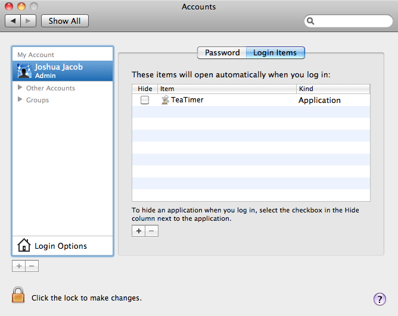
Task: Expand the Other Accounts disclosure triangle
Action: point(20,87)
